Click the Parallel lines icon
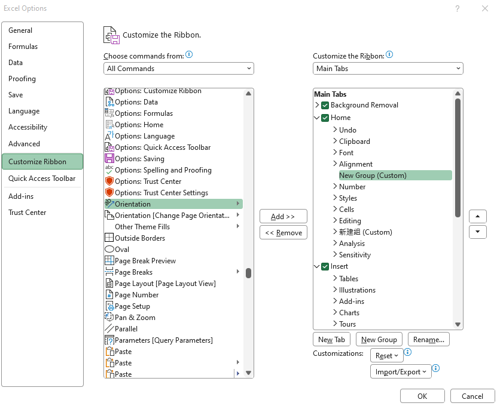 [109, 329]
